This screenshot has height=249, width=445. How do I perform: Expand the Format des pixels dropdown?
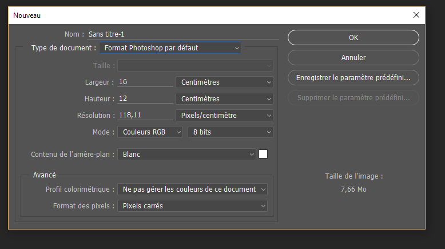192,205
